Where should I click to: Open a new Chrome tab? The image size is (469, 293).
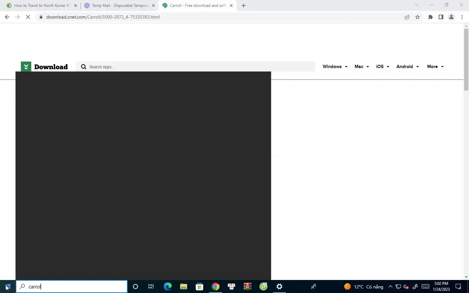point(244,6)
